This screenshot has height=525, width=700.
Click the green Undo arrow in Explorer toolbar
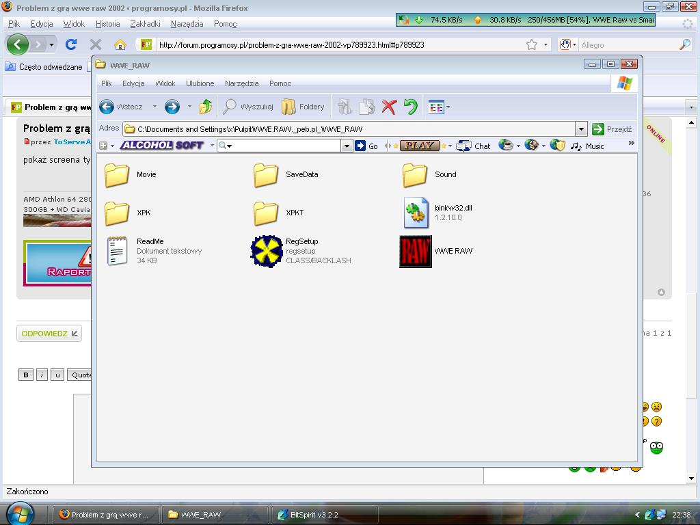coord(410,107)
